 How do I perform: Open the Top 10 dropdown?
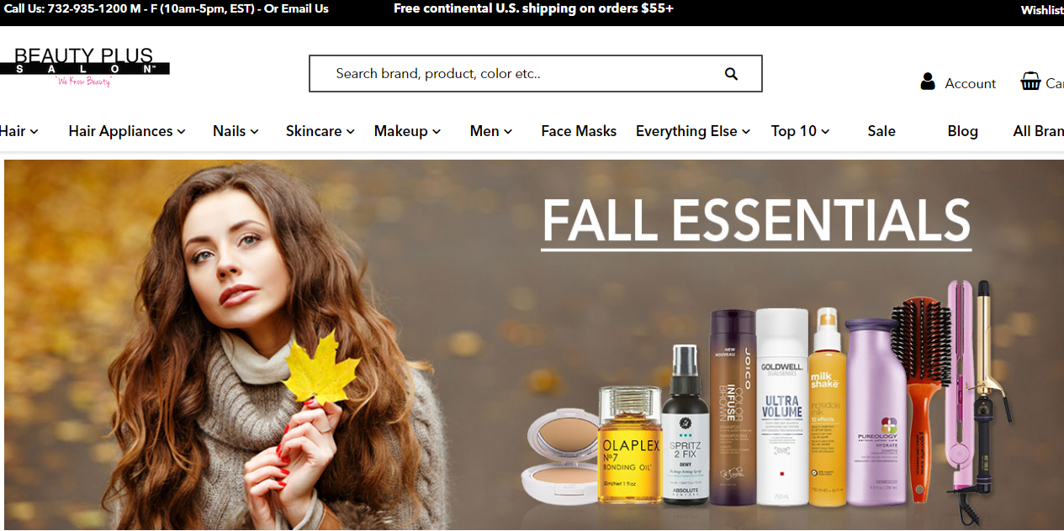[800, 131]
